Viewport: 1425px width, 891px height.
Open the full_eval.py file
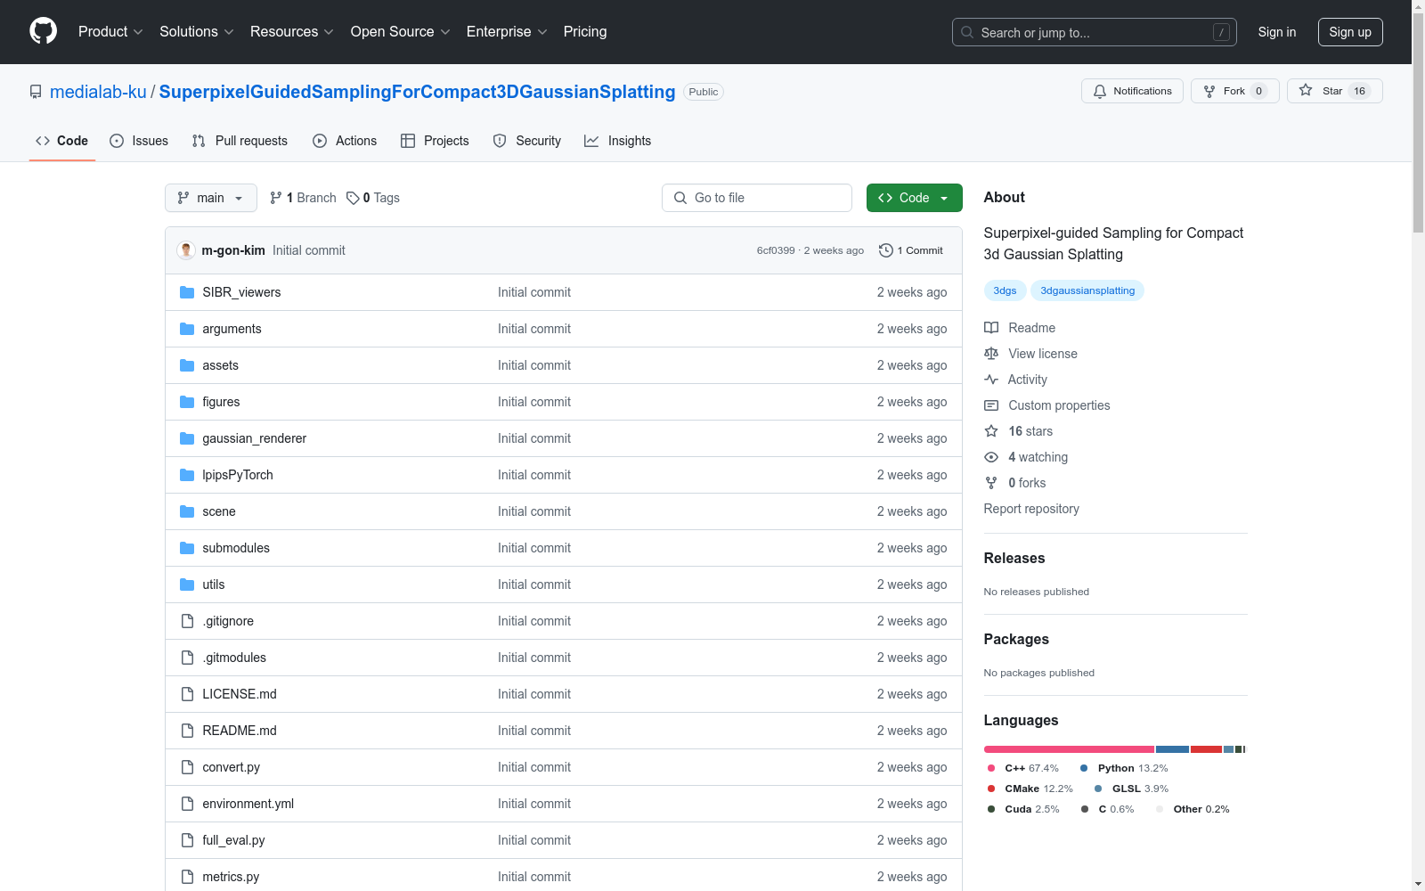(x=233, y=840)
